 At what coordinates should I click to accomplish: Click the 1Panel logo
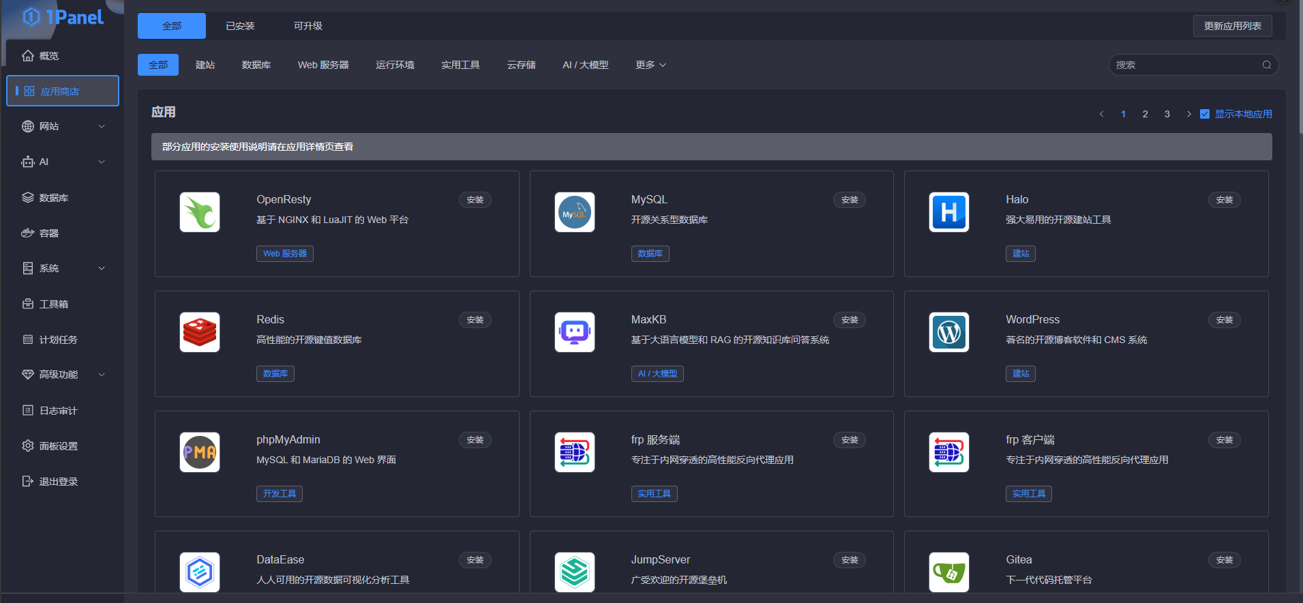point(63,17)
